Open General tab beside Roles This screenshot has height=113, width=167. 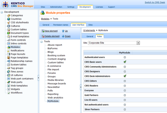pyautogui.click(x=90, y=36)
